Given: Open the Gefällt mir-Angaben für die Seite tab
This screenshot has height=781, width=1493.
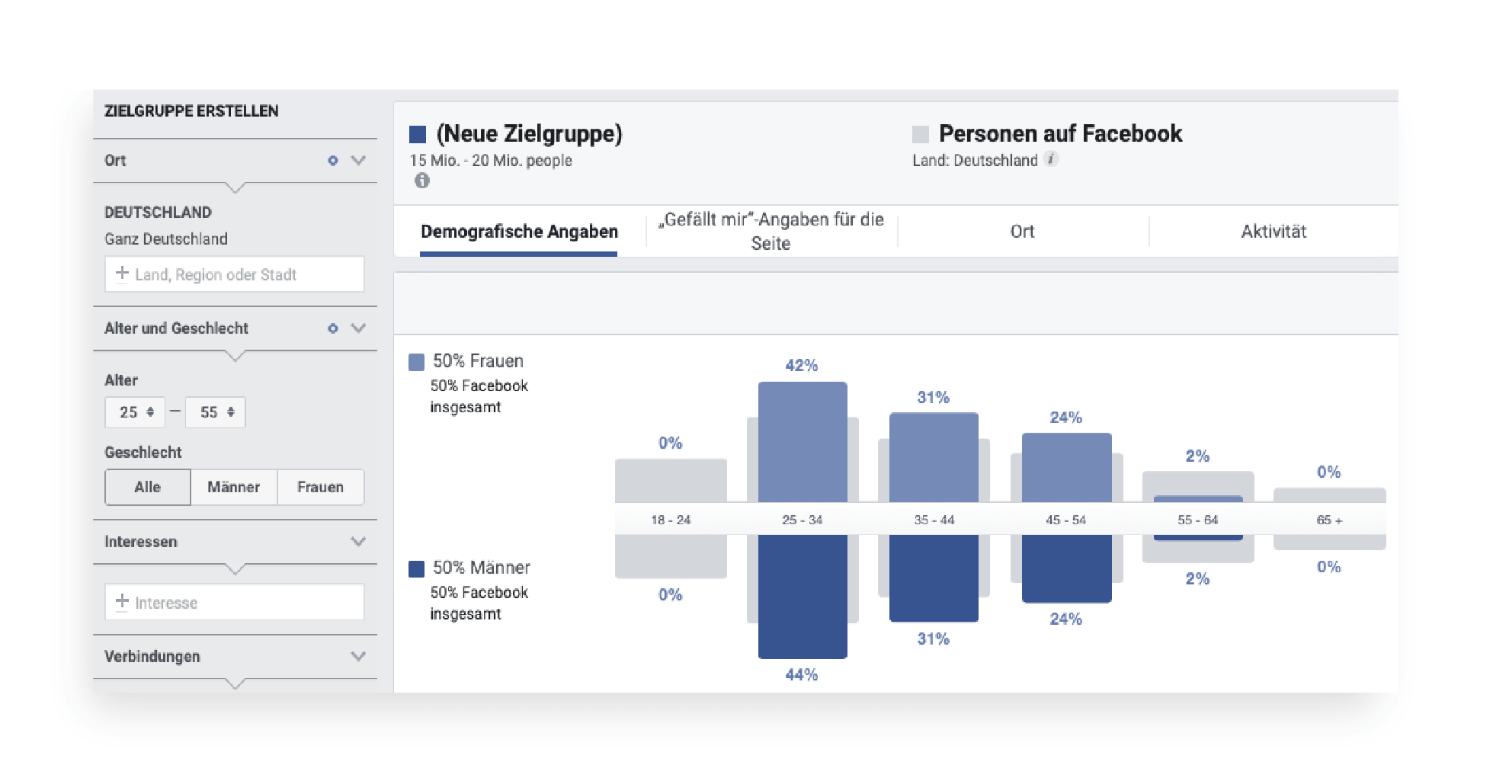Looking at the screenshot, I should pyautogui.click(x=771, y=232).
